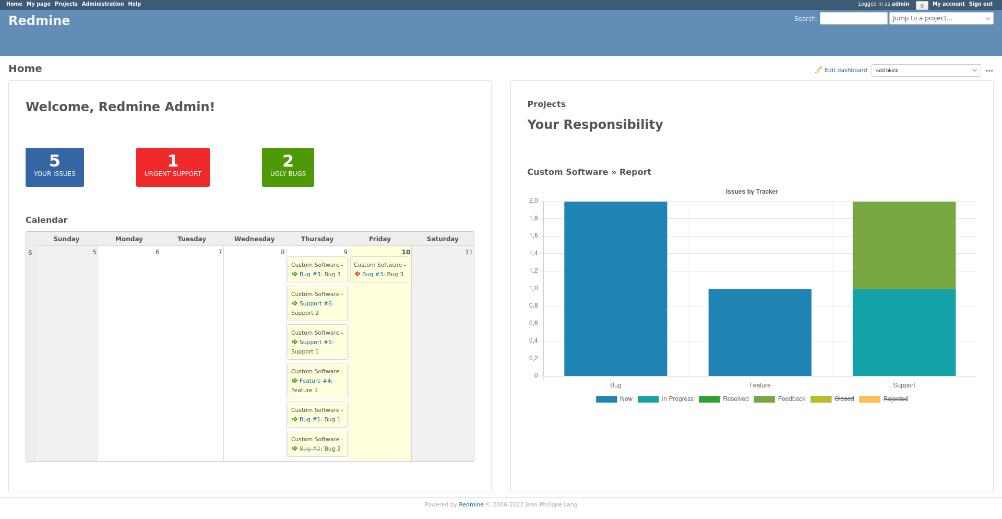This screenshot has width=1002, height=519.
Task: Open the Your Issues counter tile
Action: point(55,167)
